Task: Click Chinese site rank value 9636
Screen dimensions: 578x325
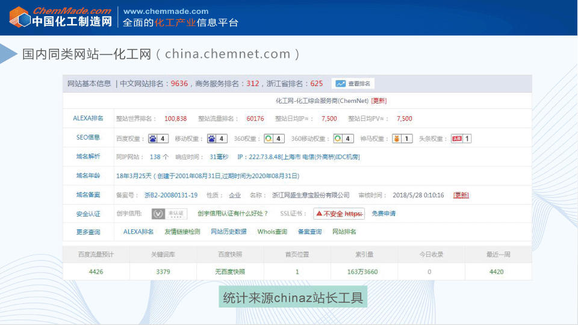Action: point(179,83)
